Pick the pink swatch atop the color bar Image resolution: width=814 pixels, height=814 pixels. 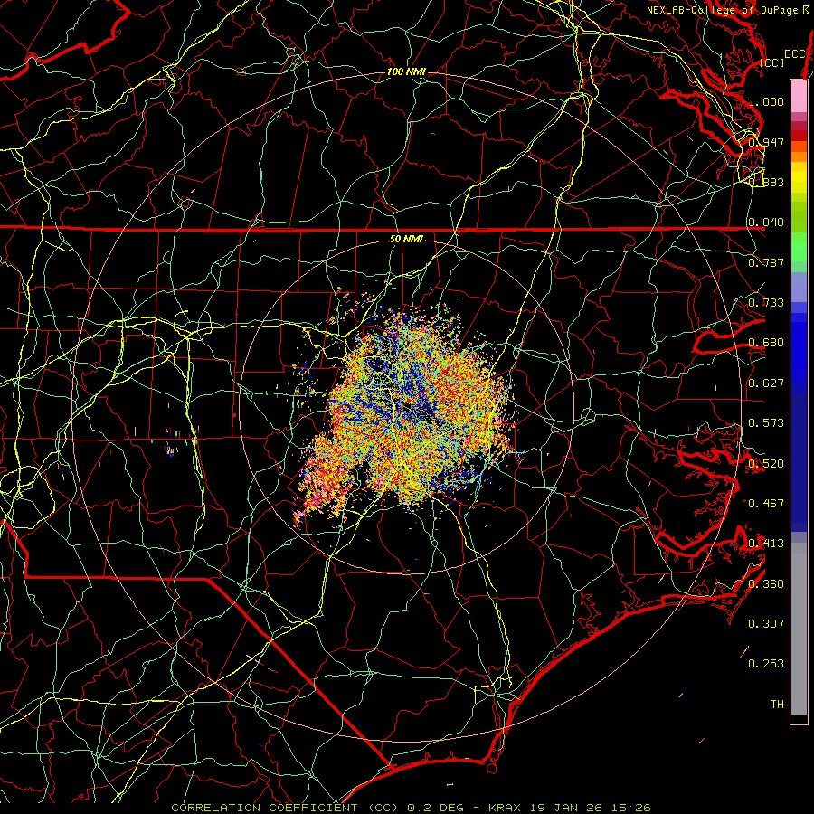tap(799, 96)
